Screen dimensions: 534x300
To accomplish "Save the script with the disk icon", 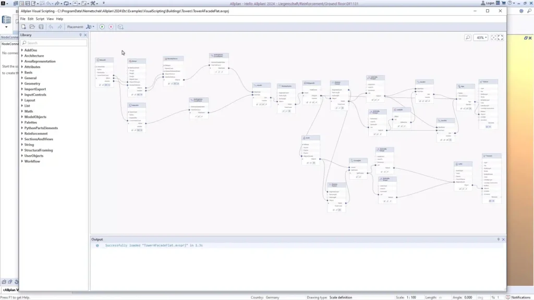I will coord(42,27).
